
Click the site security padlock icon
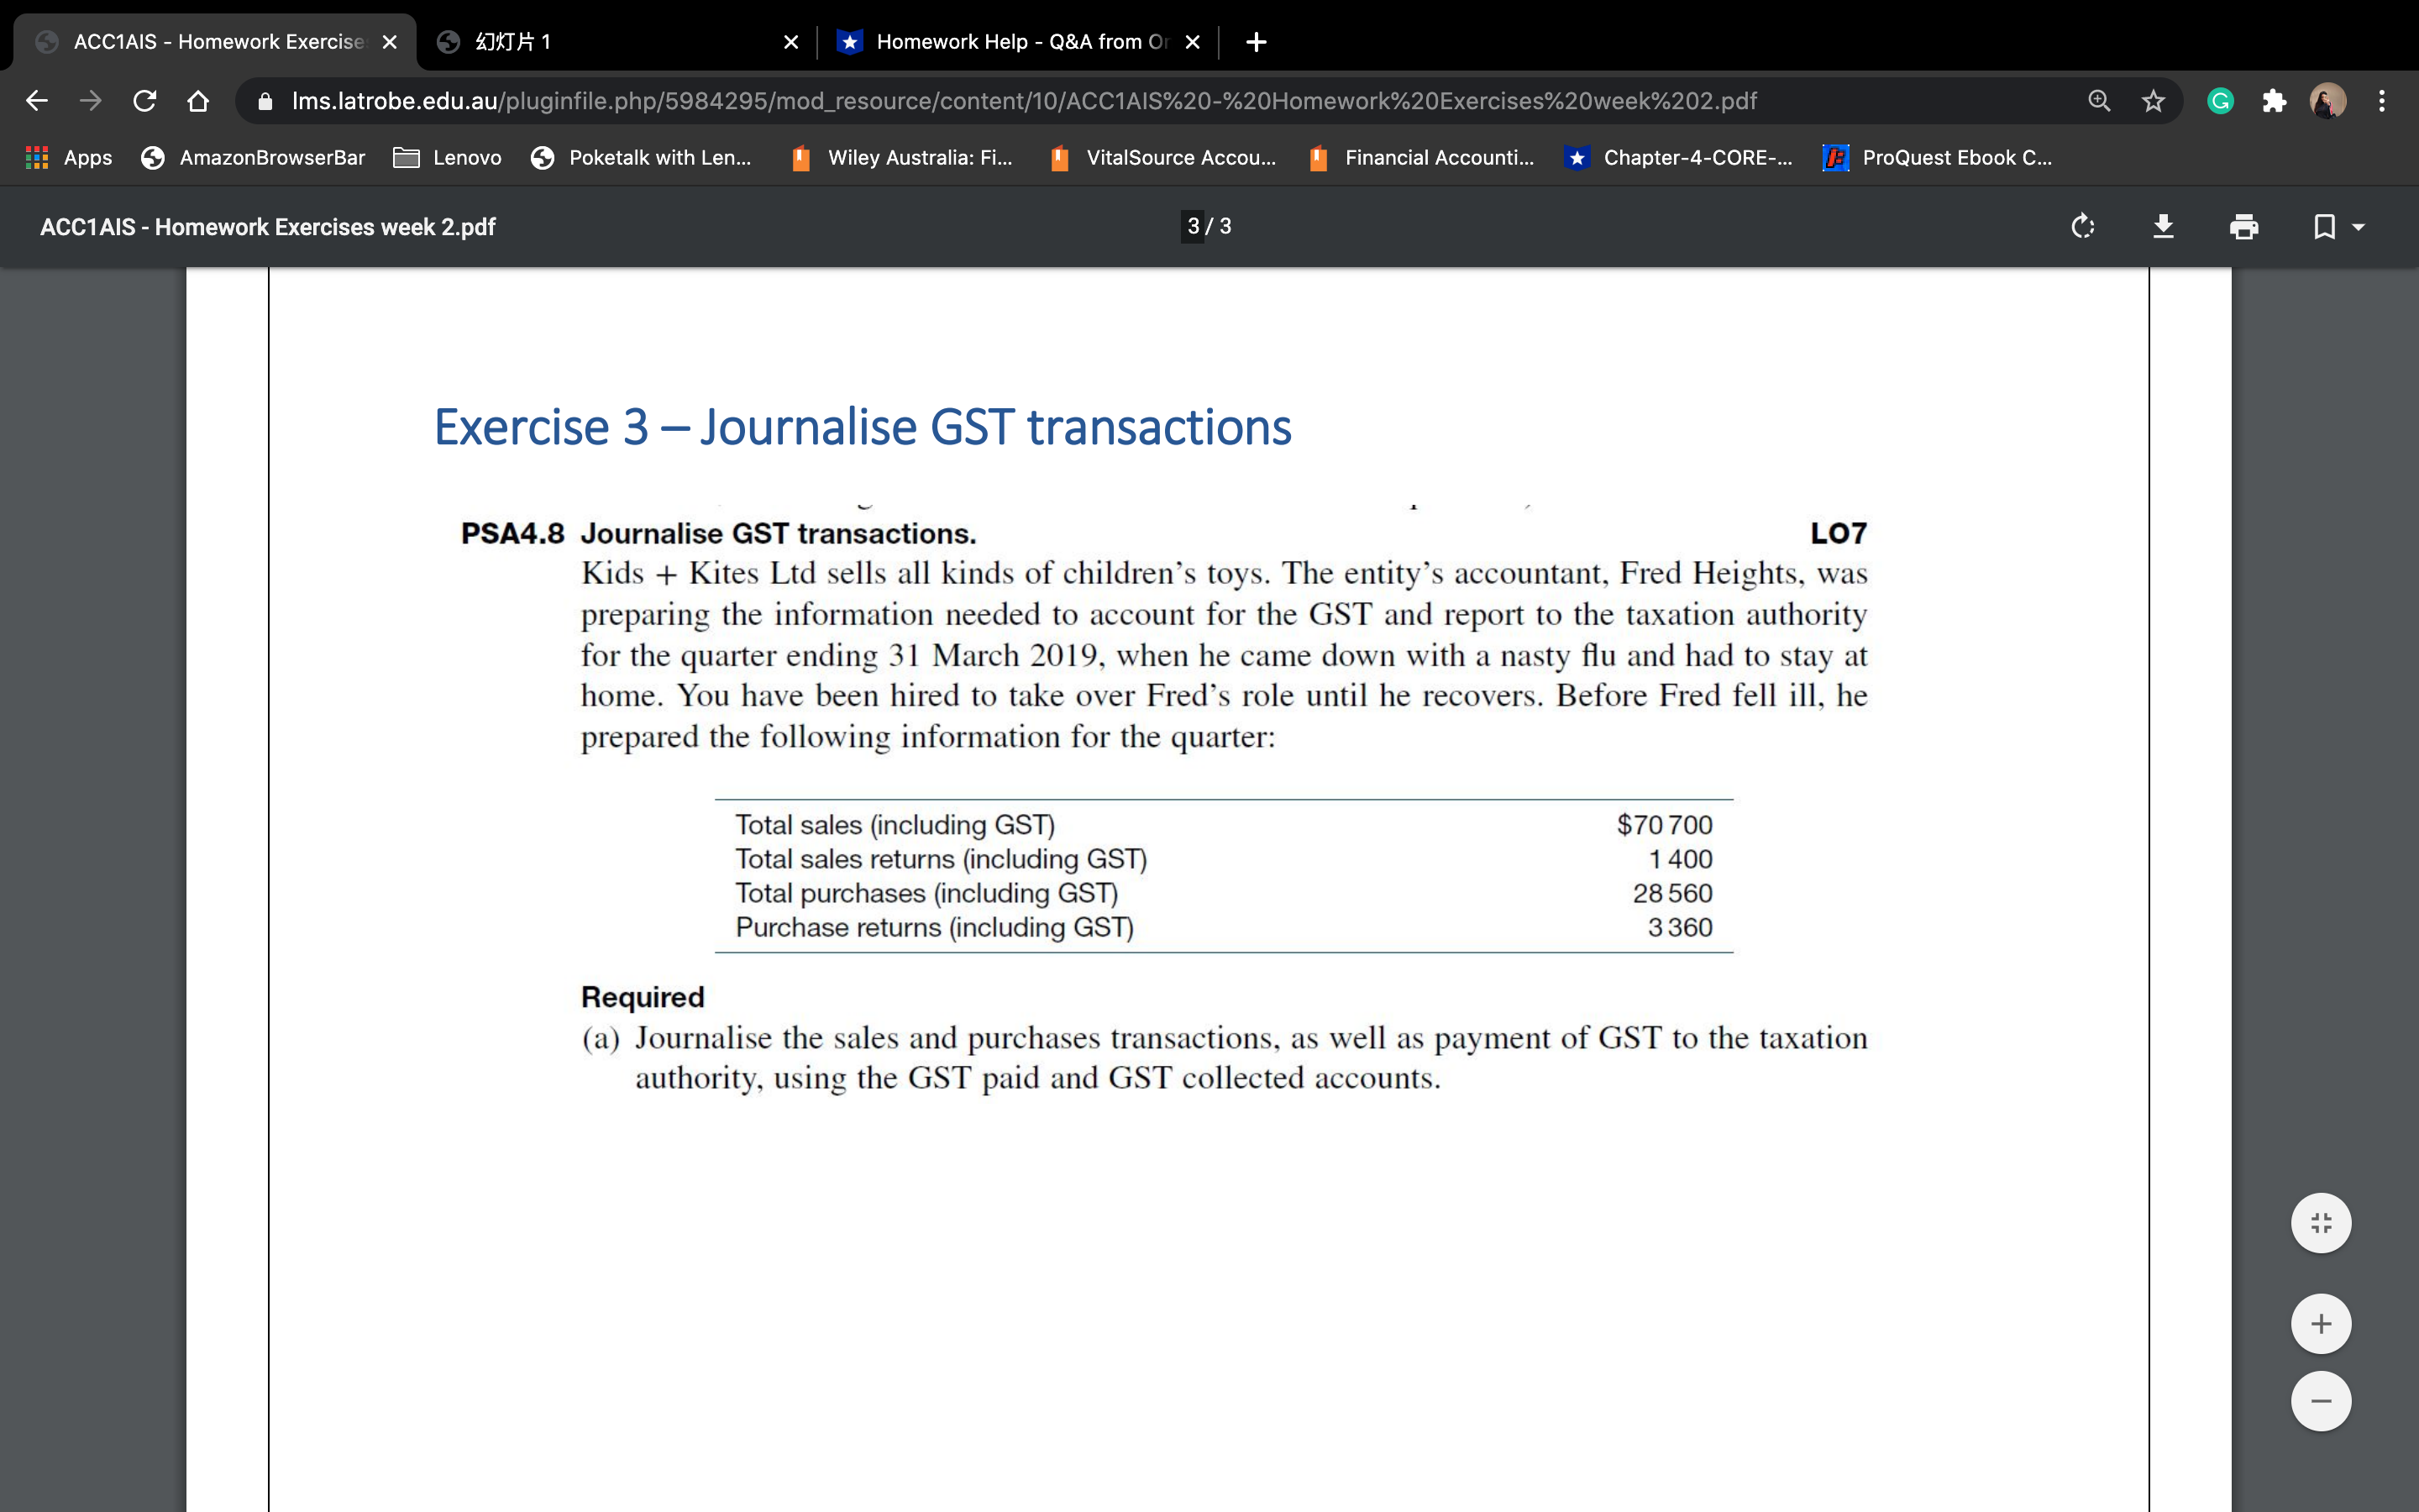click(x=264, y=101)
